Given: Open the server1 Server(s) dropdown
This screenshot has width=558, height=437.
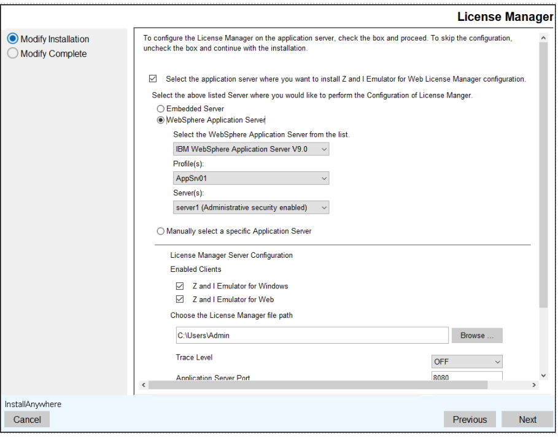Looking at the screenshot, I should point(250,207).
